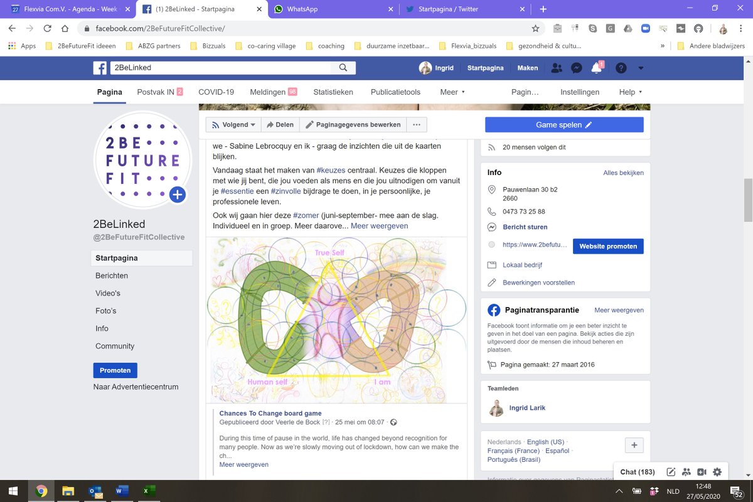
Task: Open Chances To Change board game link
Action: [x=270, y=413]
